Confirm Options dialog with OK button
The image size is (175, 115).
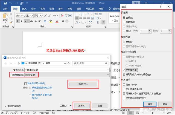[150, 104]
